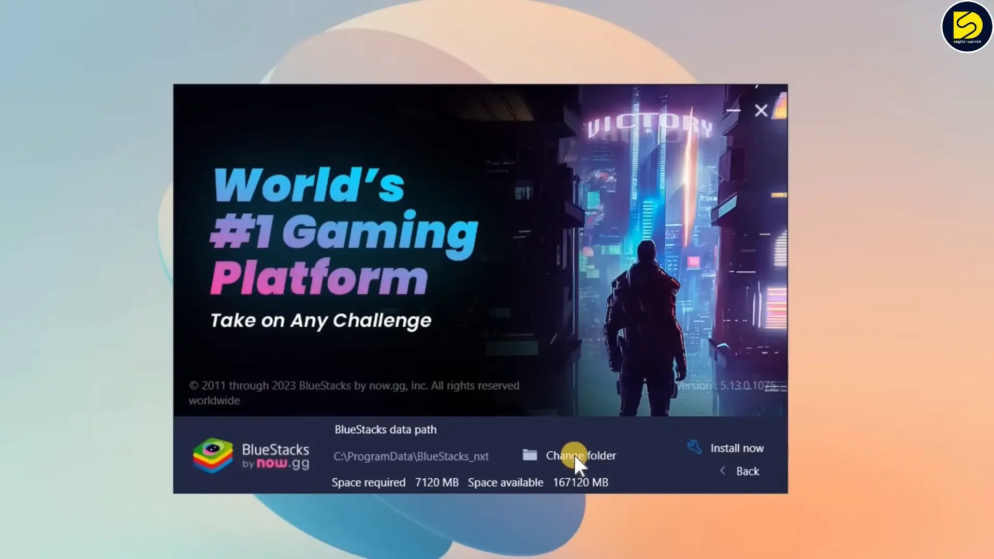Click the 'Take on Any Challenge' tagline
The height and width of the screenshot is (559, 994).
coord(321,321)
